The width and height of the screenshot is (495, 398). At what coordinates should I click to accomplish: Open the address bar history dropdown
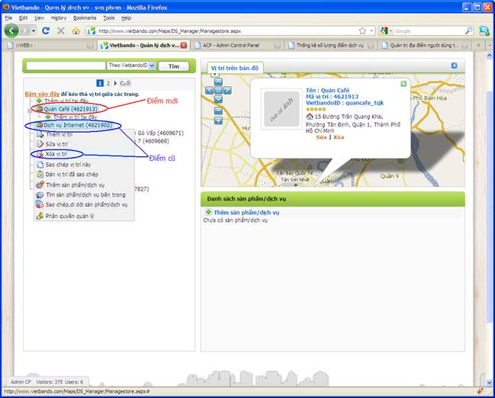pos(371,30)
